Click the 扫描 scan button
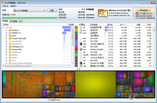Image resolution: width=157 pixels, height=103 pixels. pyautogui.click(x=52, y=11)
